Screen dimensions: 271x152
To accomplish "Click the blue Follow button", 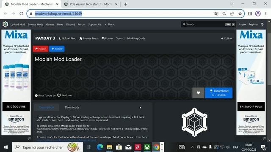I will (57, 49).
